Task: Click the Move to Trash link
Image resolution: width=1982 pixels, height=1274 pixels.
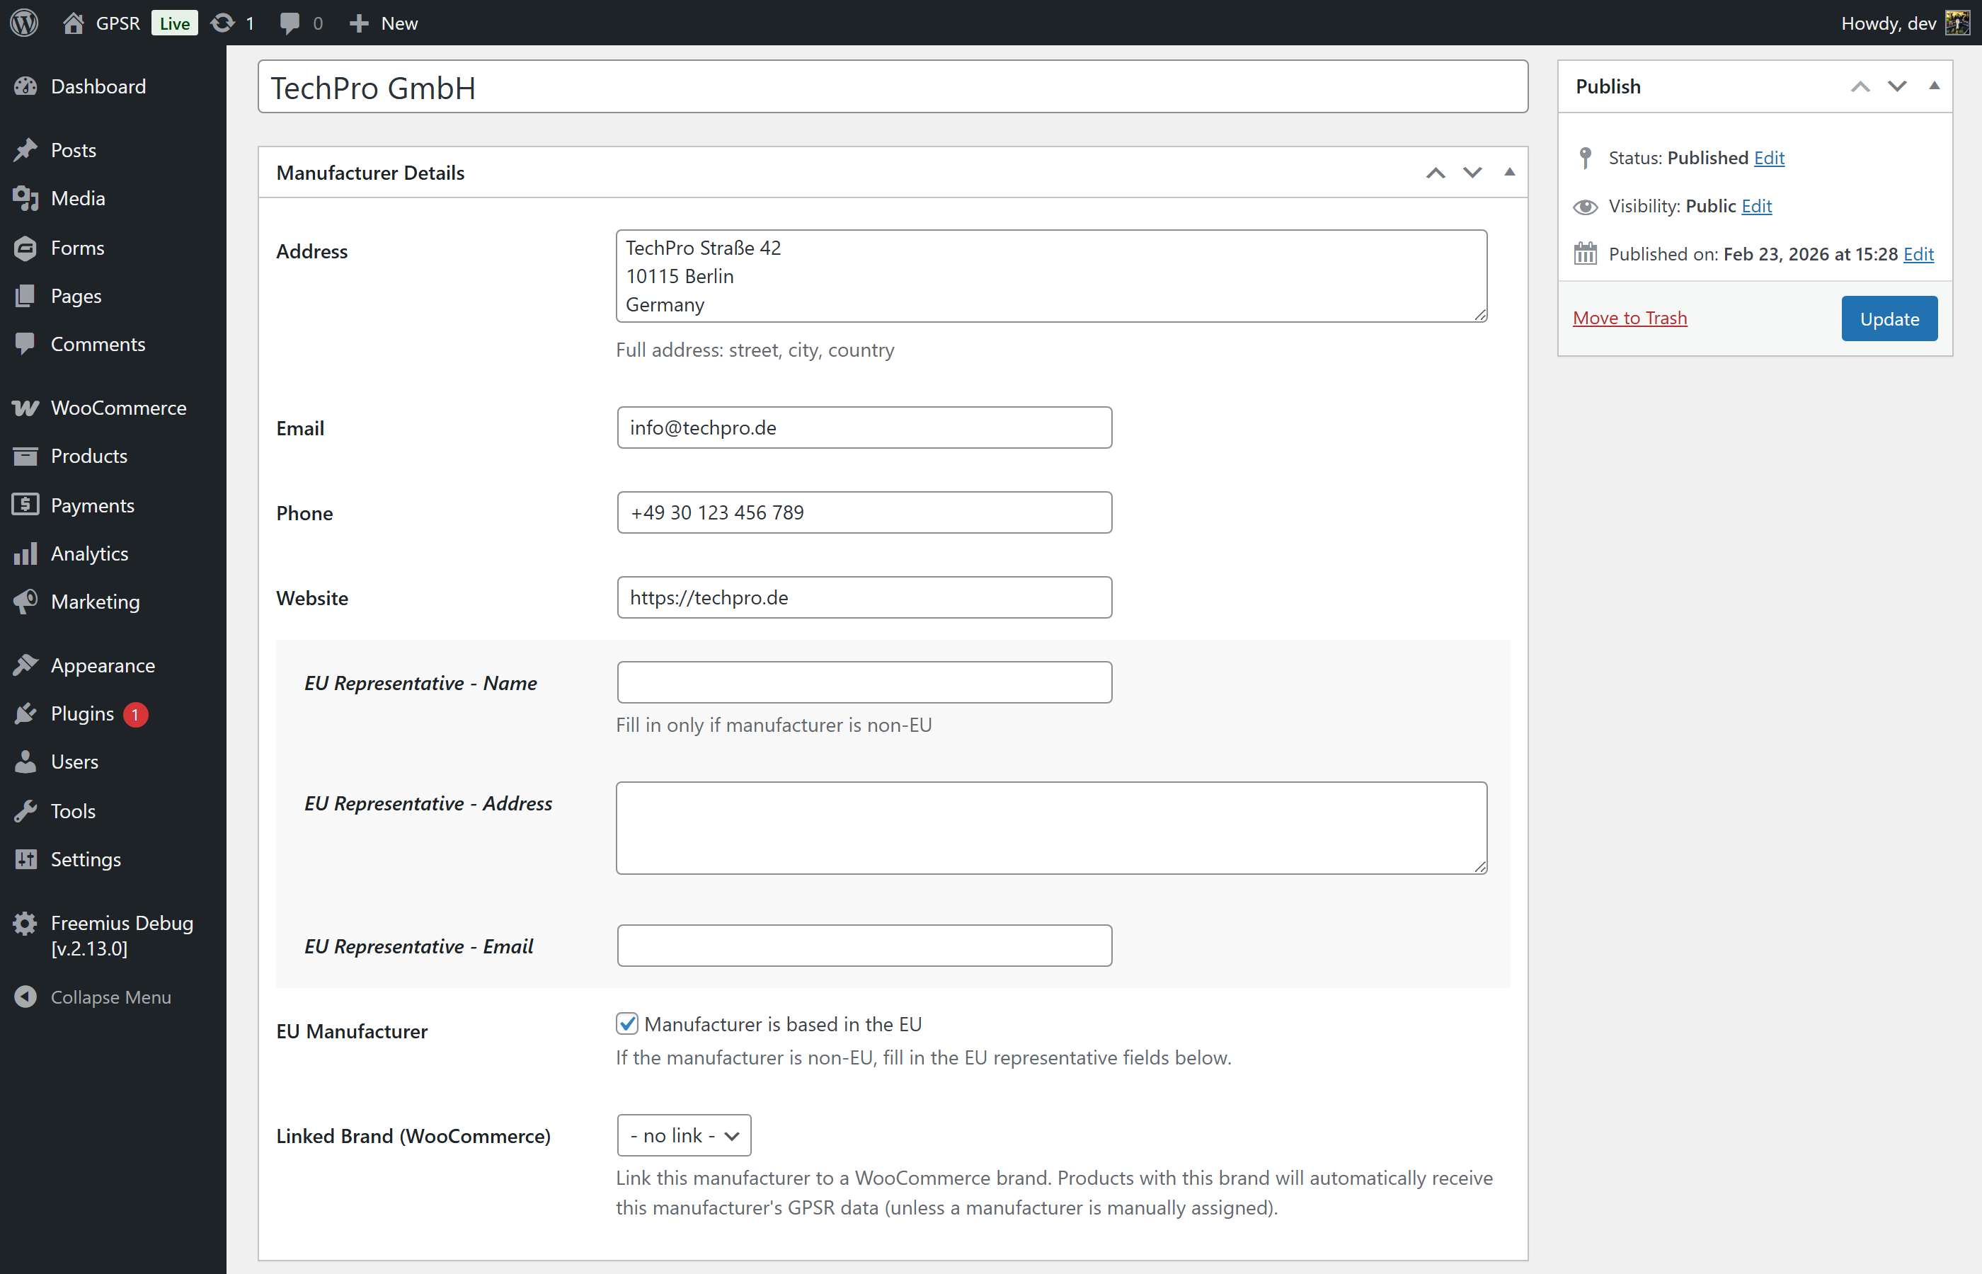Action: 1629,318
